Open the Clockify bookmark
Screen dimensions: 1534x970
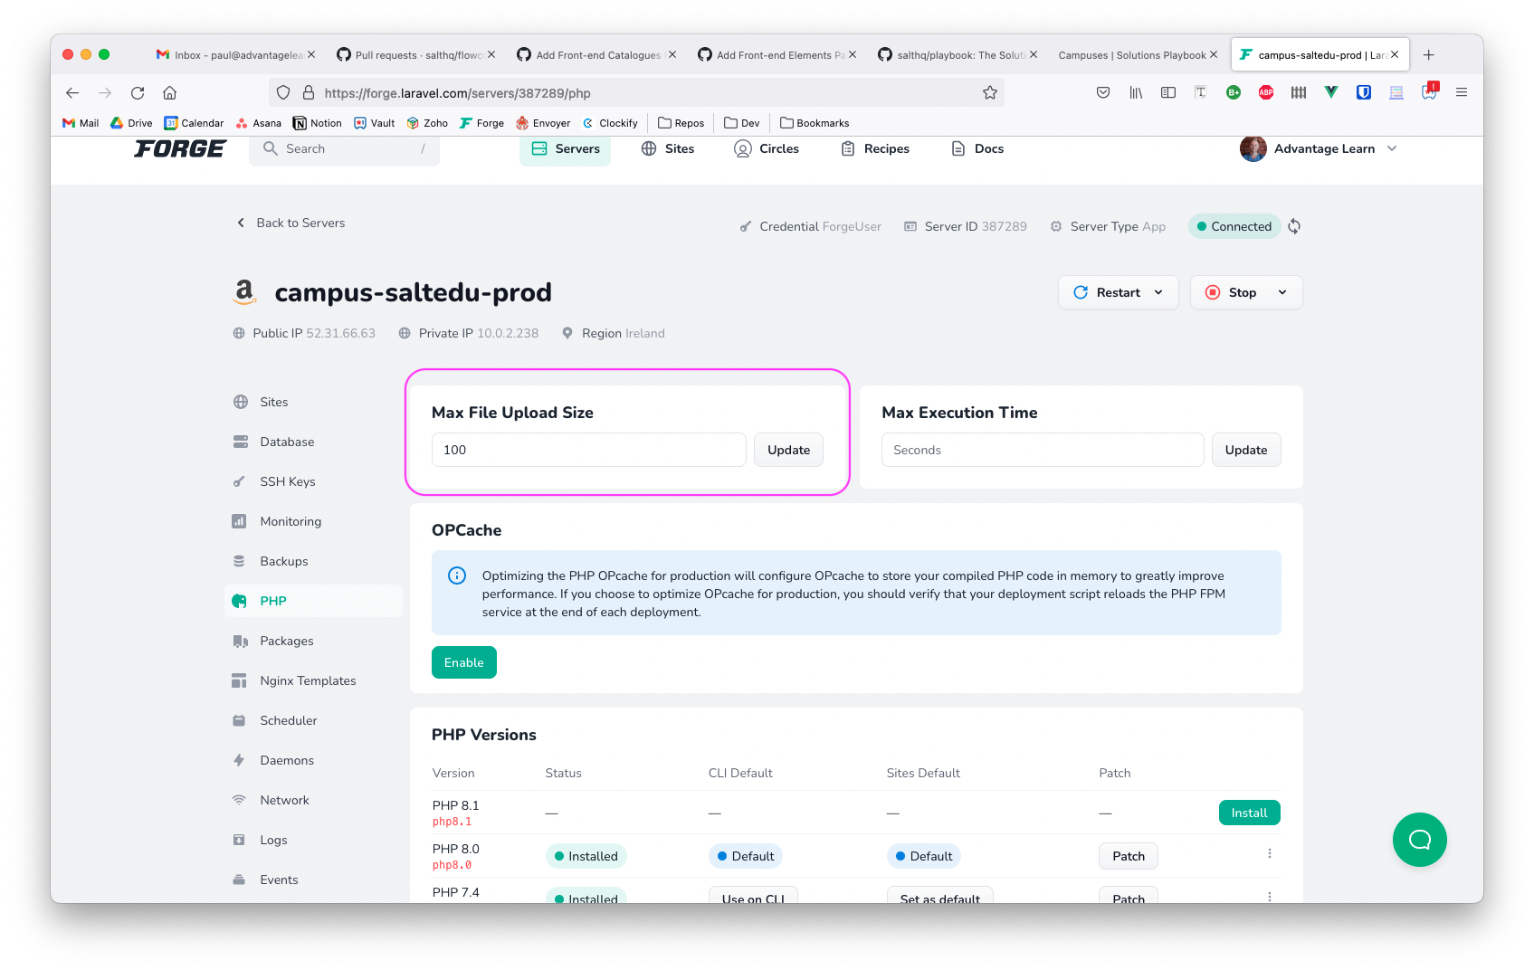pyautogui.click(x=610, y=123)
